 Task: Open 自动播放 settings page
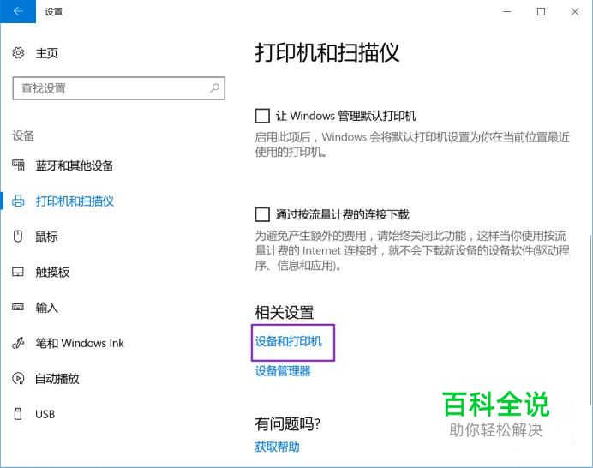coord(57,379)
